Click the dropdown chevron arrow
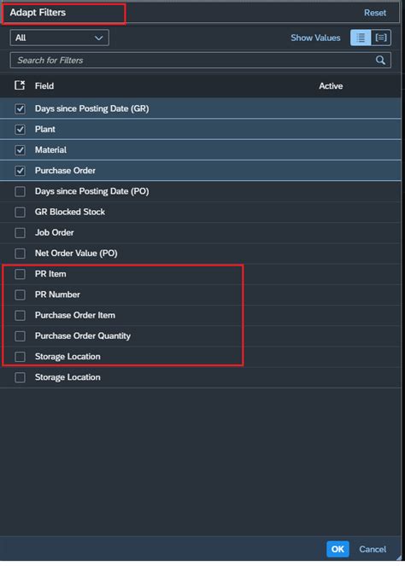 point(98,38)
